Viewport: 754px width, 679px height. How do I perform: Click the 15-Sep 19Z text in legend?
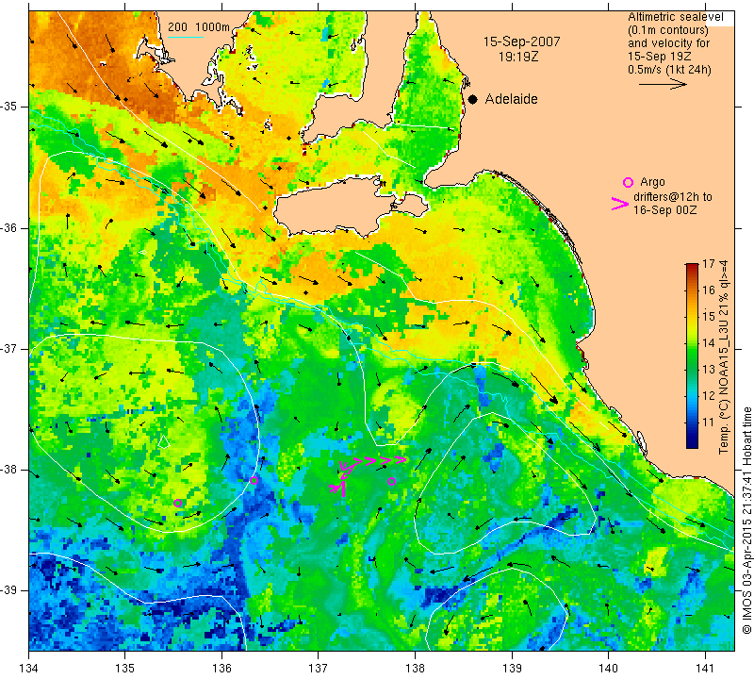(x=659, y=57)
